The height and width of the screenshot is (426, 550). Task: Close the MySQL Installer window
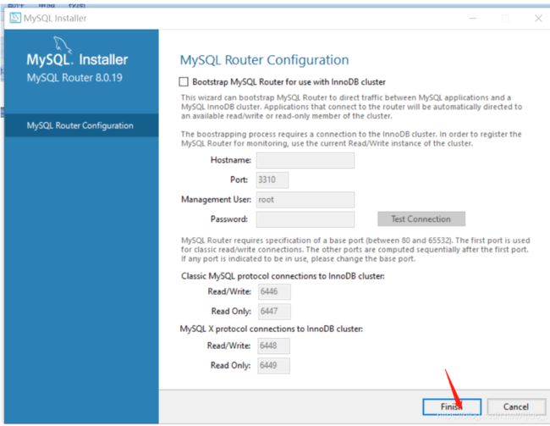click(538, 18)
